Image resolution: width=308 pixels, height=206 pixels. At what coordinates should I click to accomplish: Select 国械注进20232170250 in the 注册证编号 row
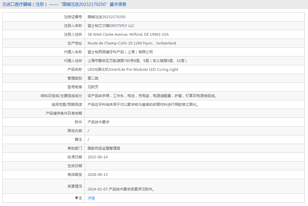pyautogui.click(x=107, y=17)
